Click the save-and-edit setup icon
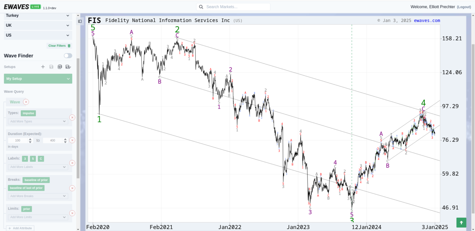 tap(68, 67)
